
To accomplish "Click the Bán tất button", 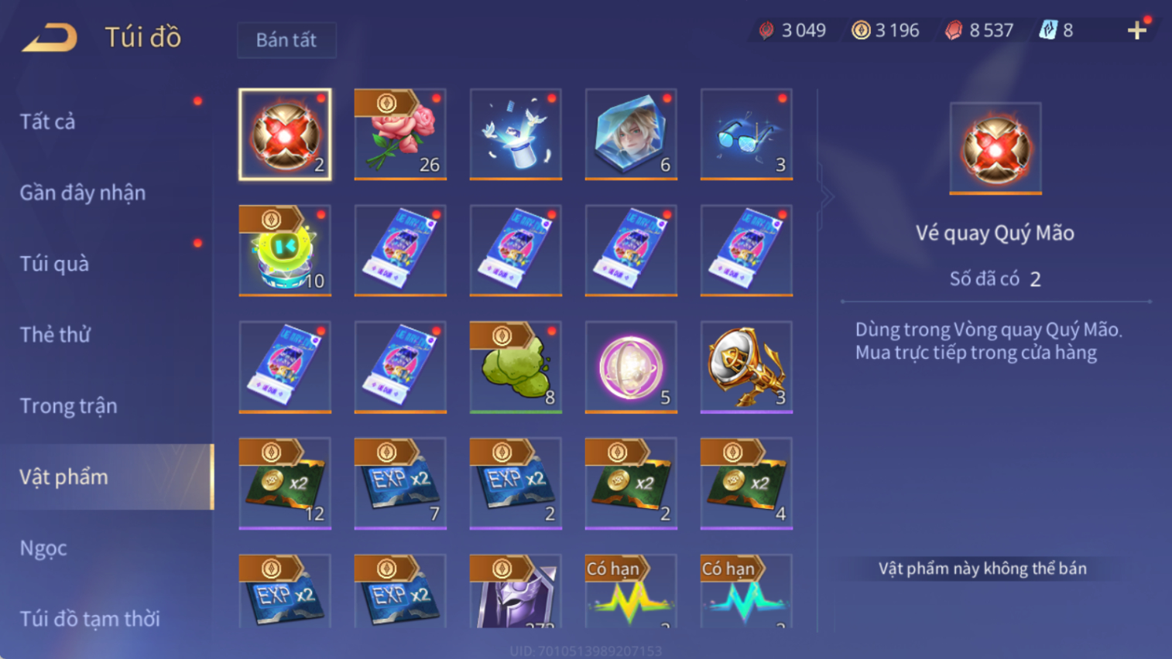I will pos(286,40).
